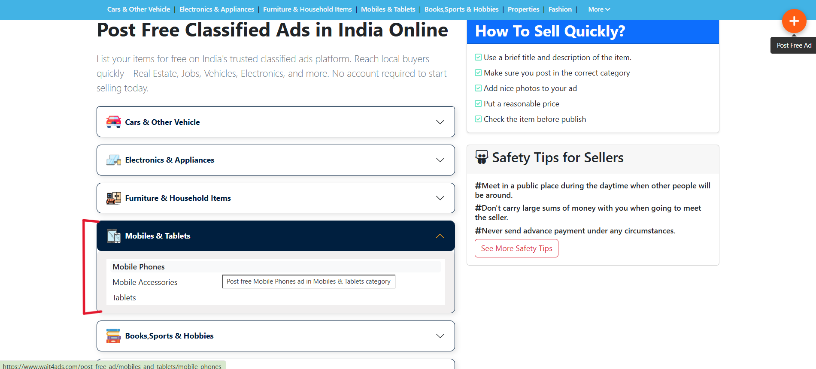
Task: Open Cars & Other Vehicle in top menu
Action: coord(139,9)
